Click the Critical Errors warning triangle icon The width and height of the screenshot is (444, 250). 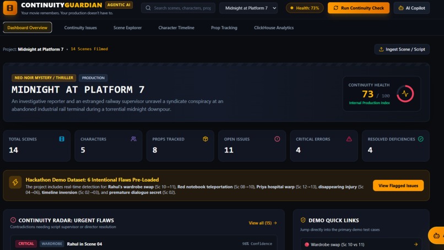point(349,139)
